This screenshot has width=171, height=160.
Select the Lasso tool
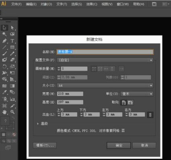click(12, 34)
